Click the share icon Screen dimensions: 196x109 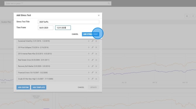point(193,16)
